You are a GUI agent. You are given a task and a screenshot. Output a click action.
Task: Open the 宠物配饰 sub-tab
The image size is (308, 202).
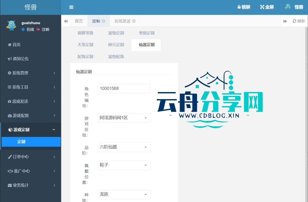[x=116, y=57]
